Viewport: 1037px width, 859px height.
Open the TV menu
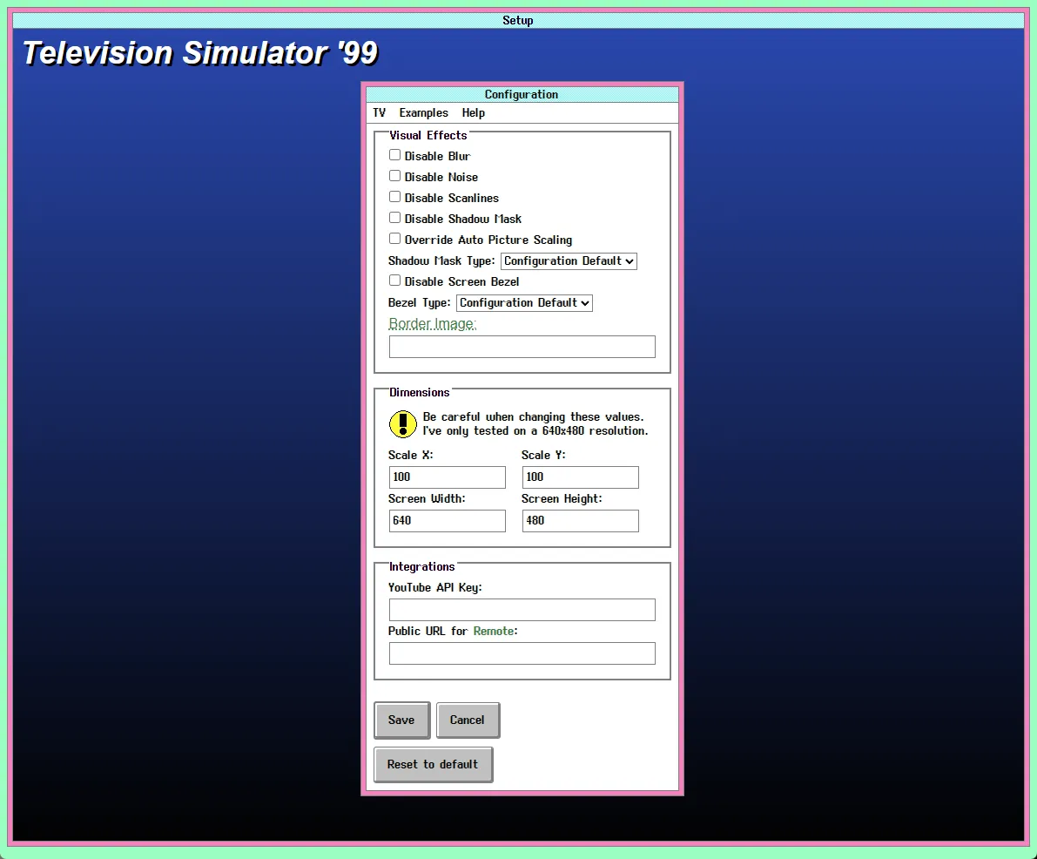coord(379,112)
